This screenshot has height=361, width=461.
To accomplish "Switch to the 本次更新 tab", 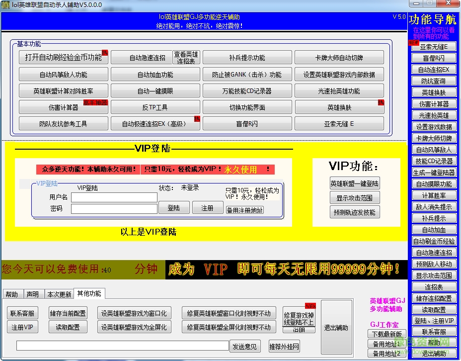I will coord(60,293).
